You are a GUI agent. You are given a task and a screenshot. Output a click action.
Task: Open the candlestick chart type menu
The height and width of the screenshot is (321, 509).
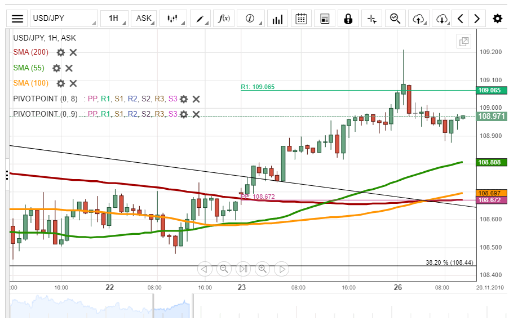click(x=173, y=19)
